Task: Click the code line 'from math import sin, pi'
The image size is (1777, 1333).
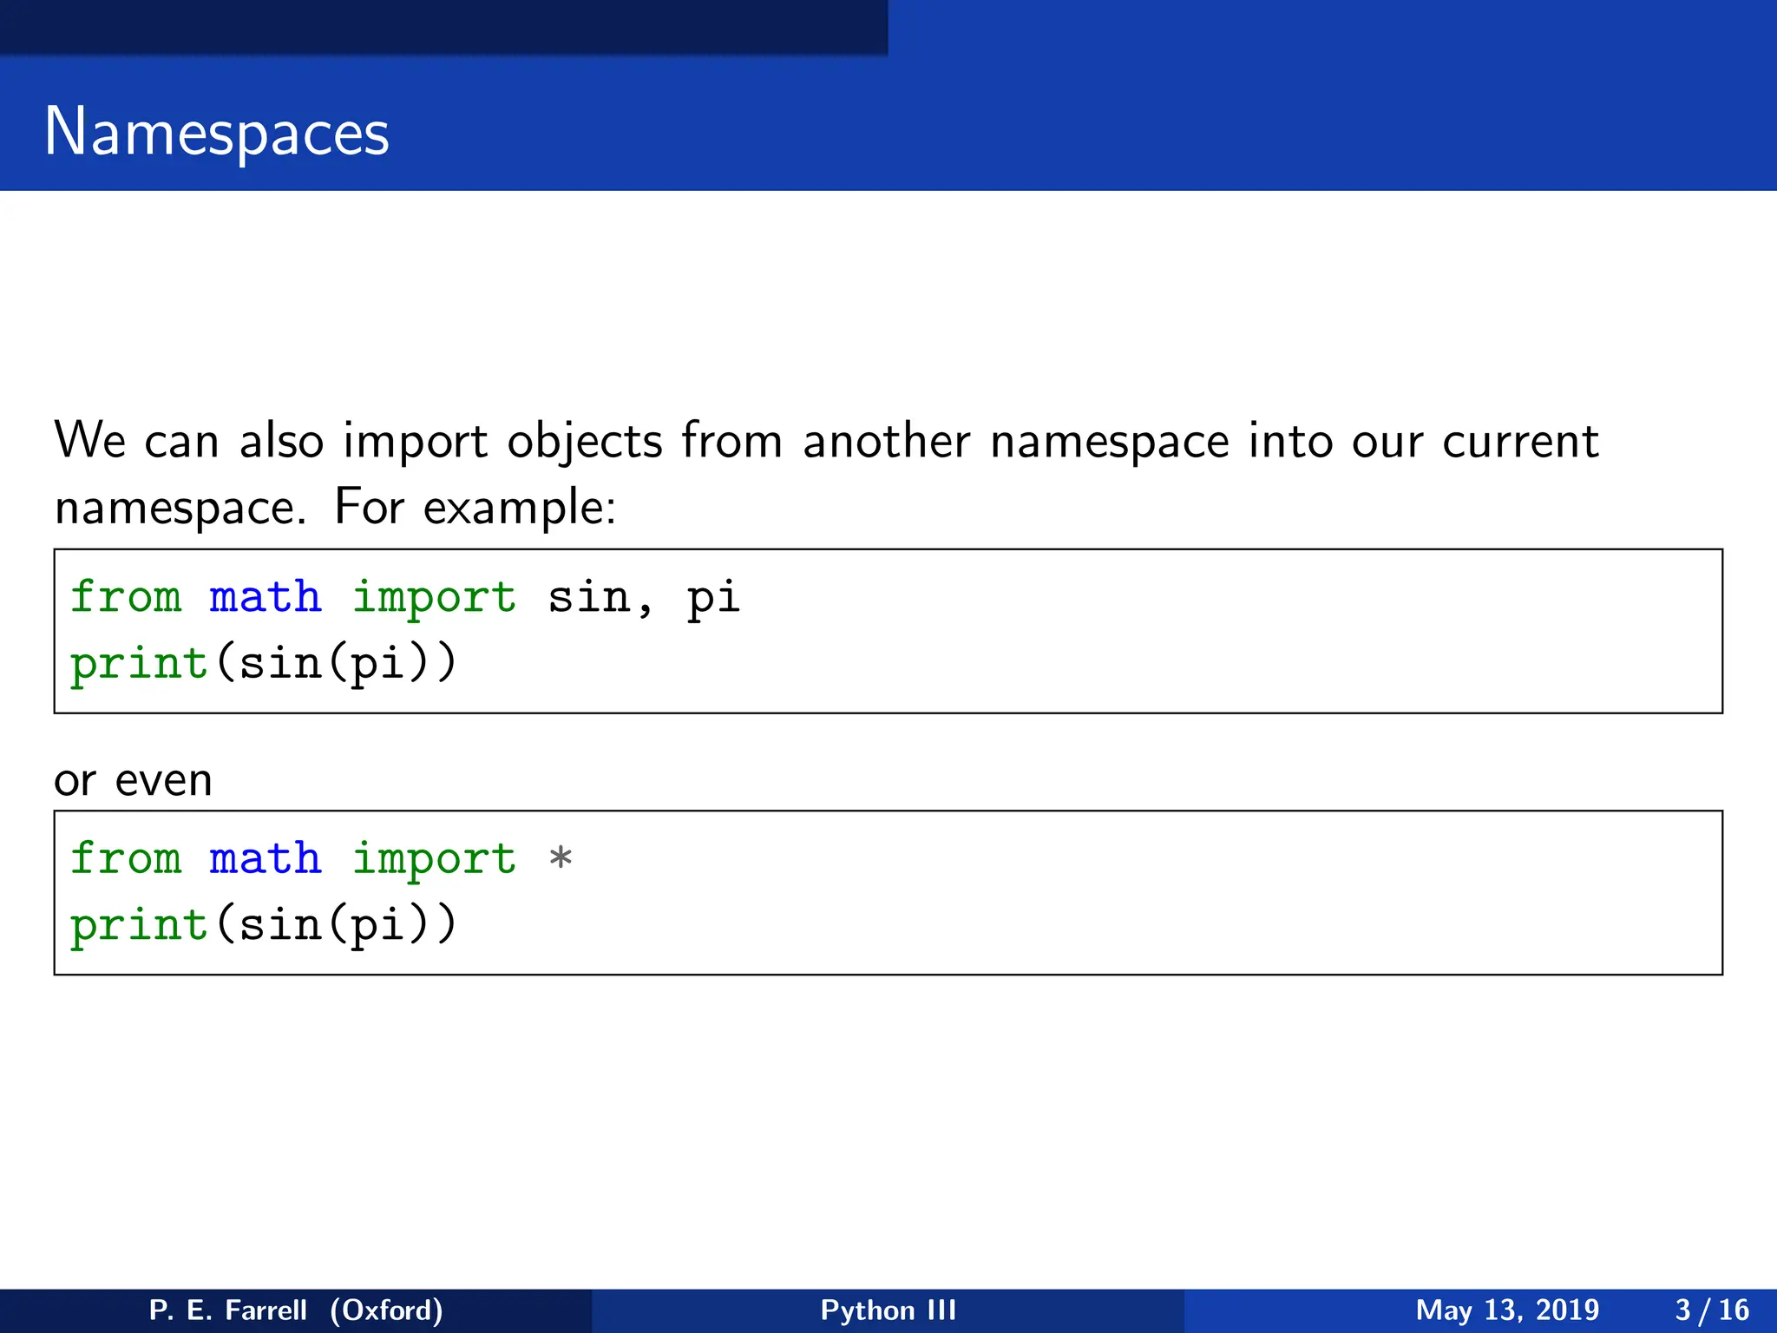Action: point(405,598)
